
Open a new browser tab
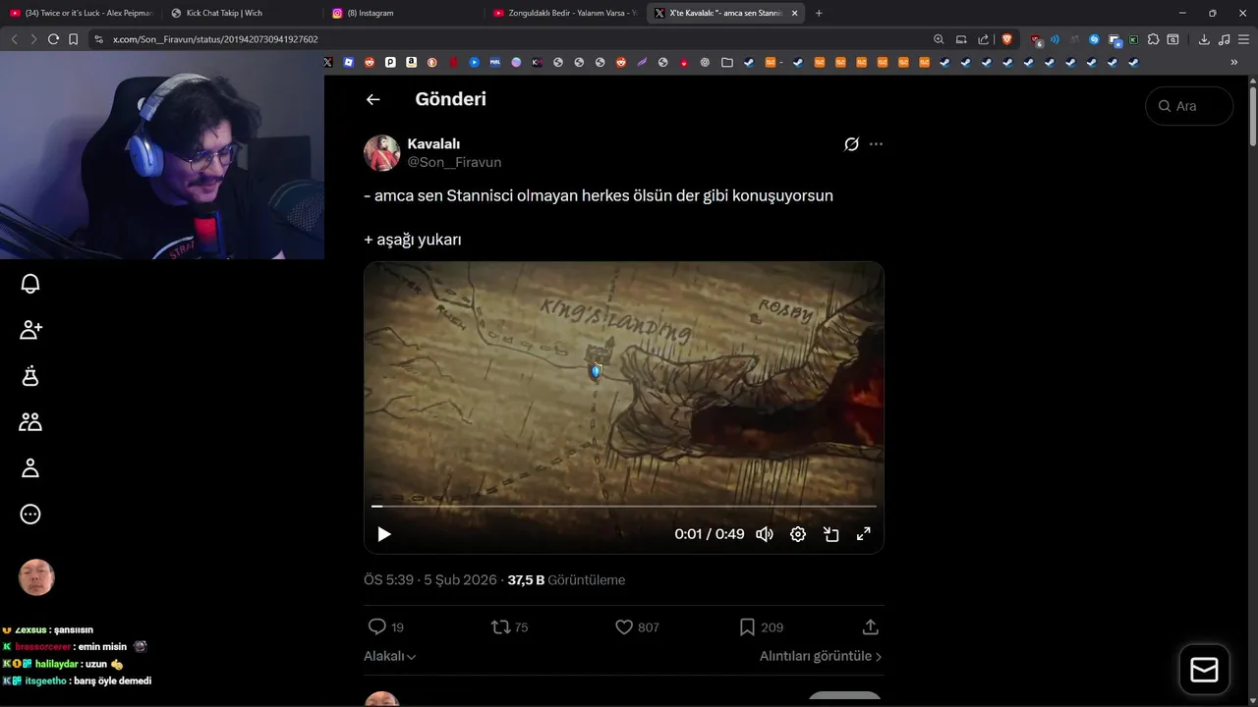coord(819,13)
